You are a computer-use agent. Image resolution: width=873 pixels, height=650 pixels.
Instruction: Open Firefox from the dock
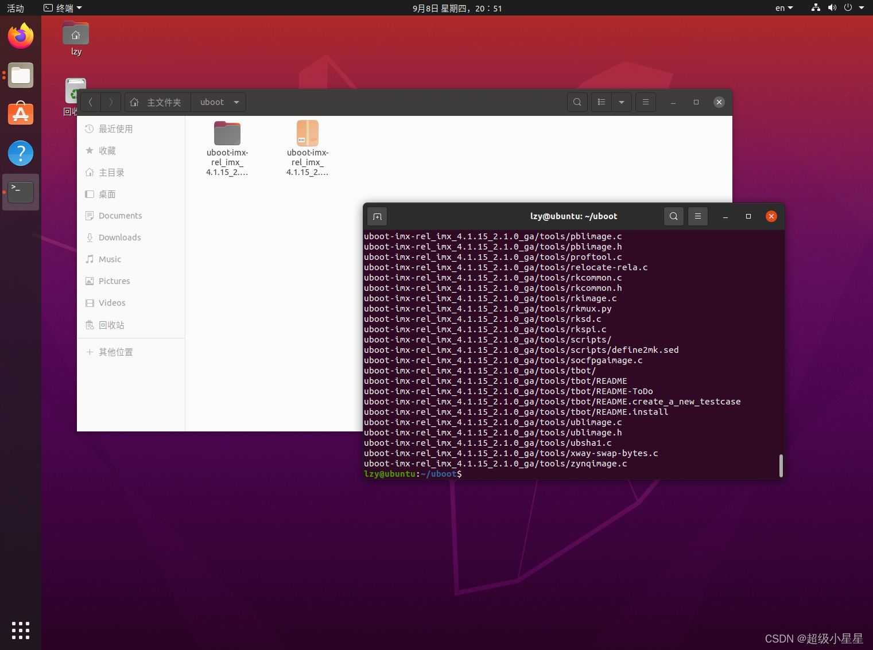pos(21,36)
